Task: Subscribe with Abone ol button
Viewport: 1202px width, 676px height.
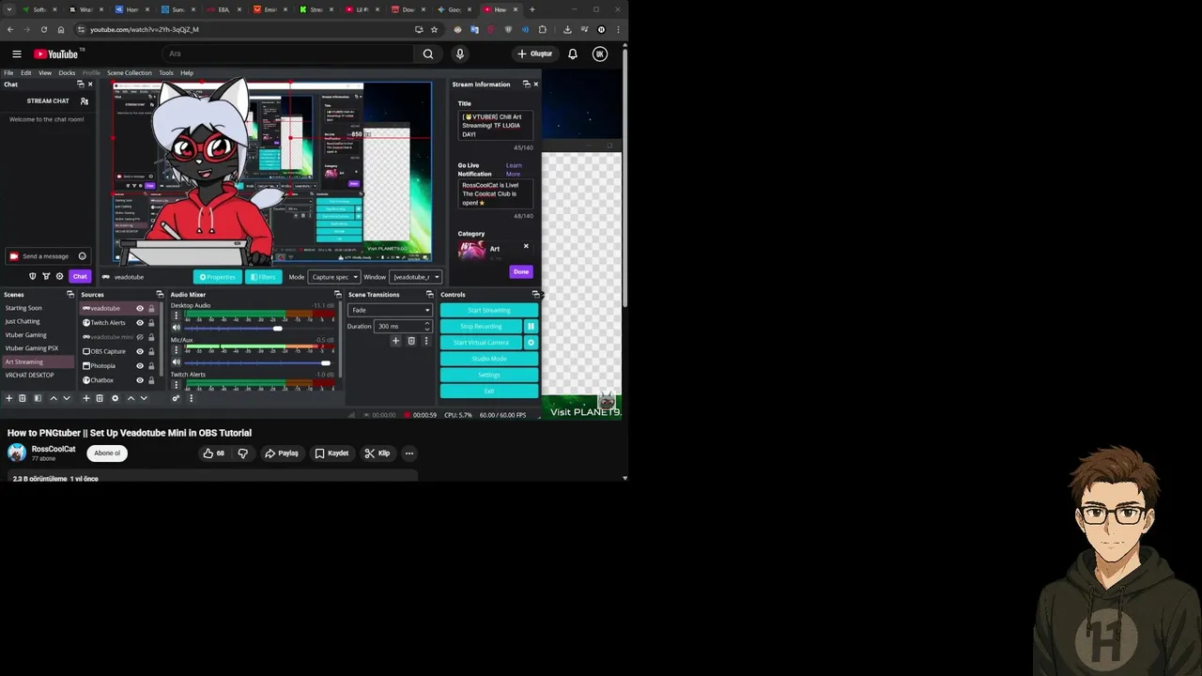Action: (107, 453)
